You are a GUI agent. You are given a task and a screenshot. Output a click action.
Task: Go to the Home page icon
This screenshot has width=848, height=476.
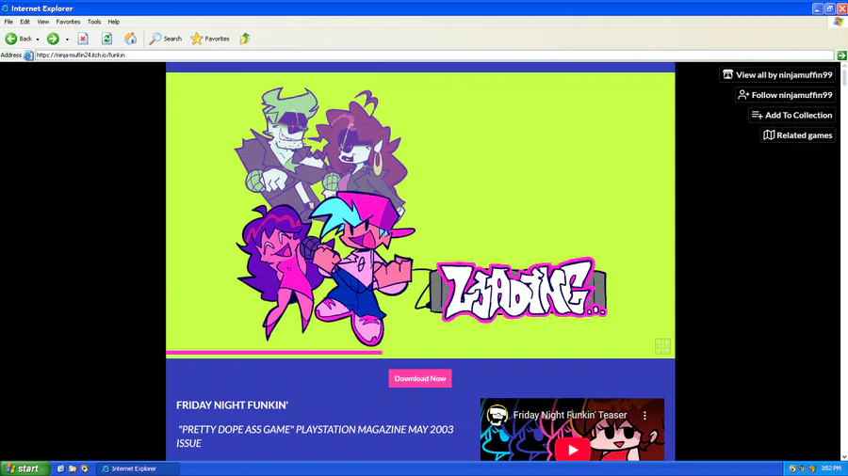(130, 39)
